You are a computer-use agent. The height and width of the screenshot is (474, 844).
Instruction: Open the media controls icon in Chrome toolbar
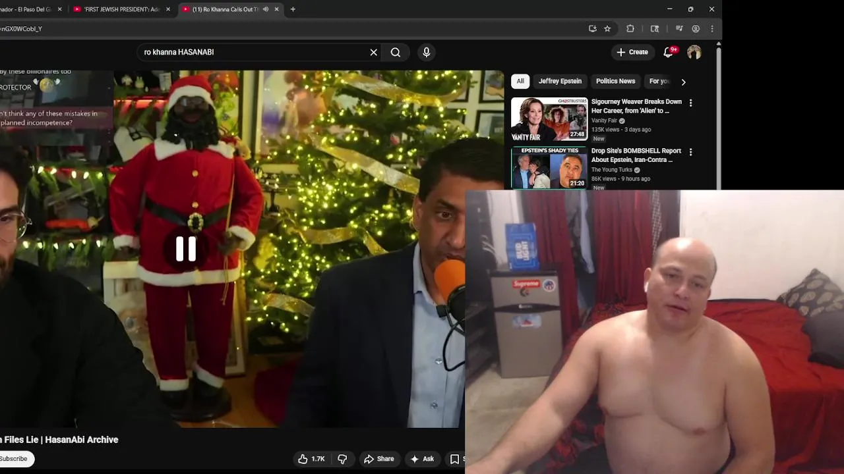coord(679,28)
